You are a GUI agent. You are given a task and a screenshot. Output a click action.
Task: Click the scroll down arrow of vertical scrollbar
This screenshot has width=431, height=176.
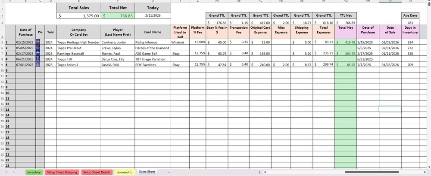[428, 167]
